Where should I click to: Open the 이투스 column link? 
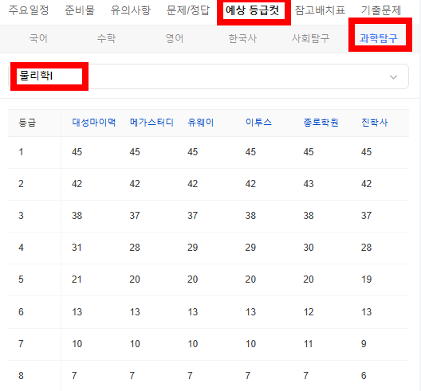click(258, 123)
